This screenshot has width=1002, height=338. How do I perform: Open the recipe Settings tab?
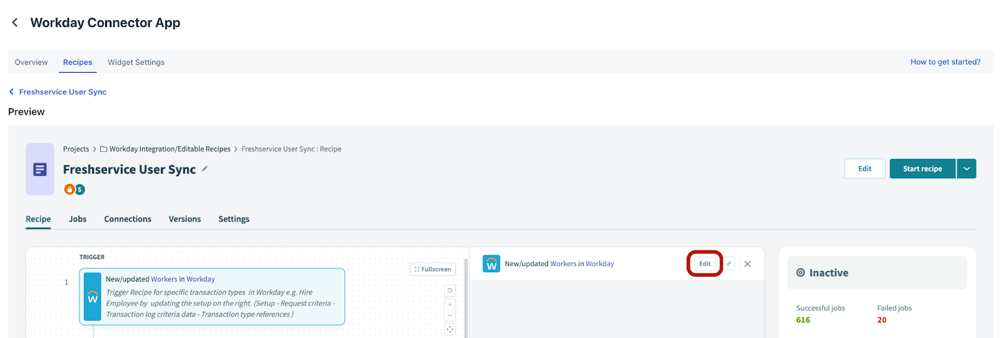(x=234, y=219)
